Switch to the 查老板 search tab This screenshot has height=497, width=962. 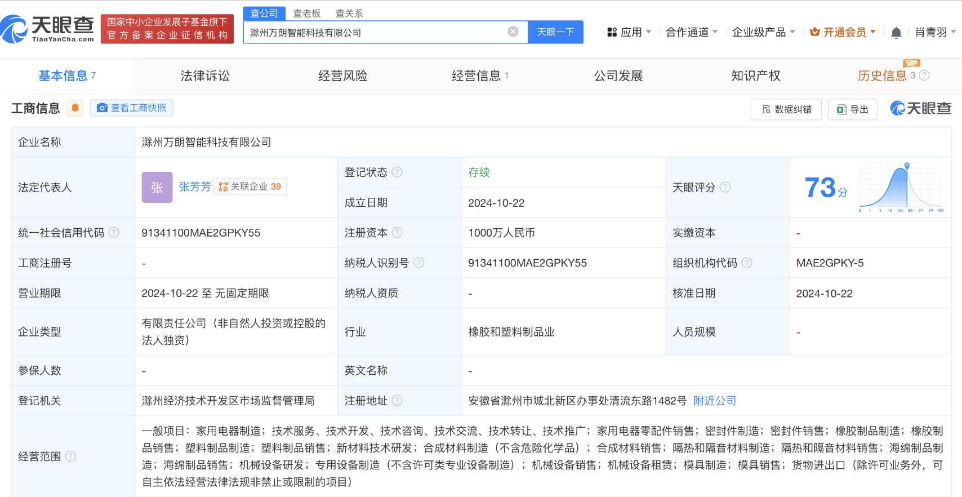pos(307,14)
